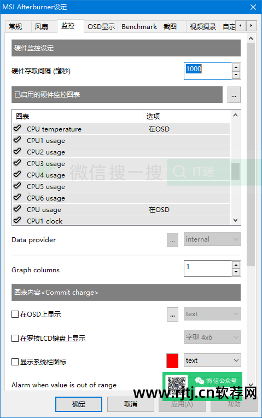Select the CPU temperature row label
Screen dimensions: 262x418
pos(54,129)
